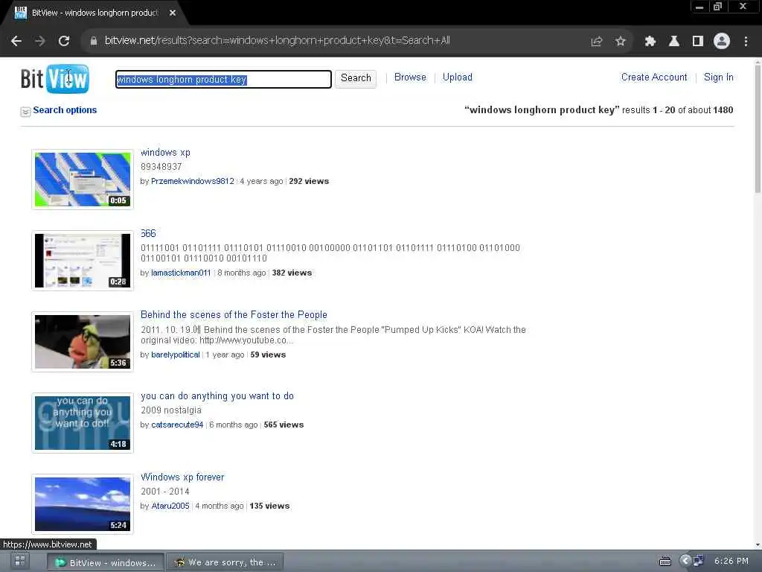
Task: Bookmark this page with the star icon
Action: coord(620,42)
